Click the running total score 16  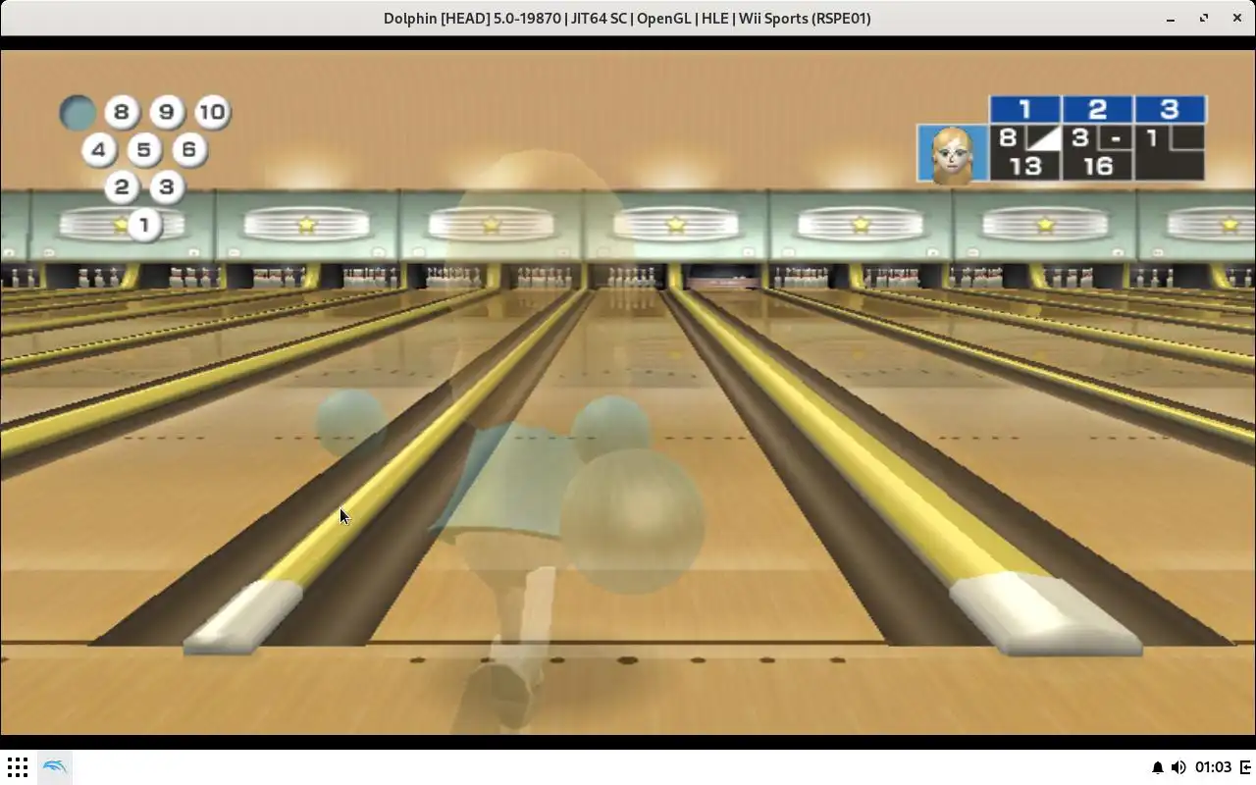1097,166
